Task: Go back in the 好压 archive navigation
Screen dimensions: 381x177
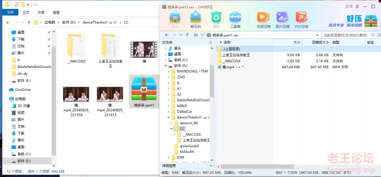Action: coord(166,35)
